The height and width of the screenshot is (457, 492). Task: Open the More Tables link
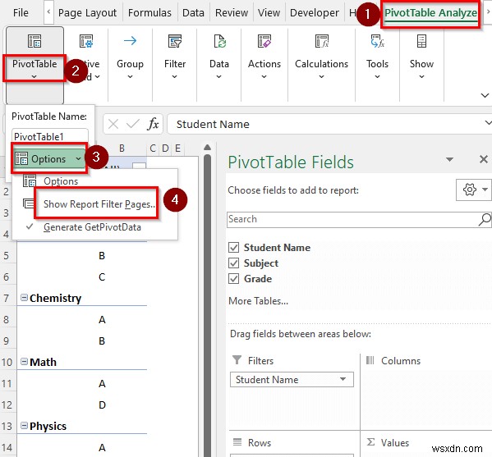coord(258,301)
